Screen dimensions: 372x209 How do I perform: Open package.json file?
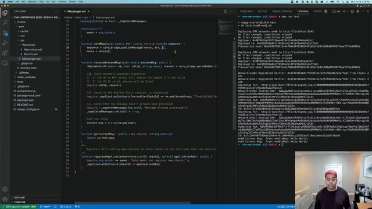point(25,100)
